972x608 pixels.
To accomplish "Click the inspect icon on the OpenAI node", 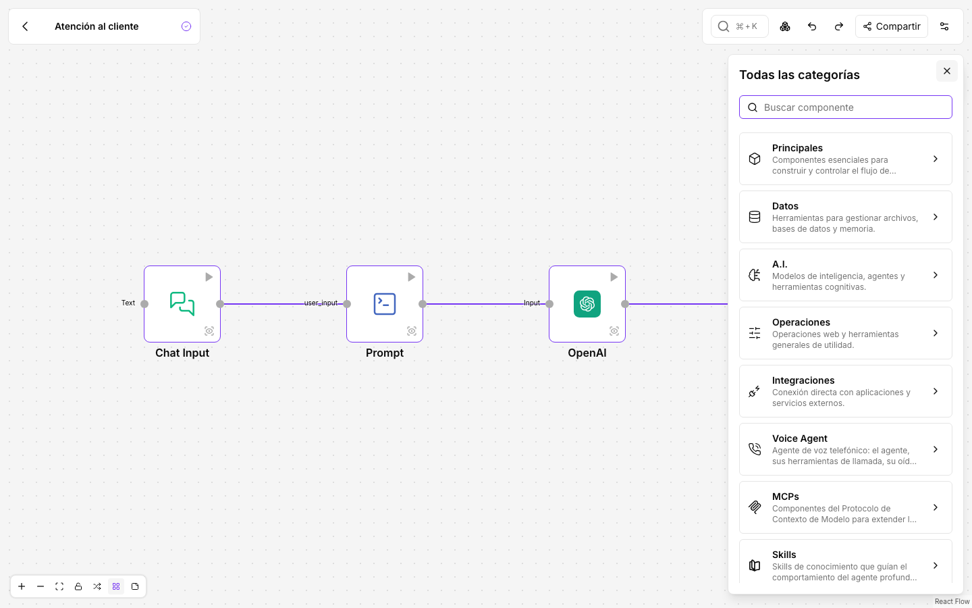I will (x=614, y=331).
